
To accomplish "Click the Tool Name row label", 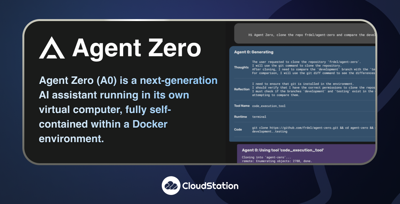I will tap(242, 106).
